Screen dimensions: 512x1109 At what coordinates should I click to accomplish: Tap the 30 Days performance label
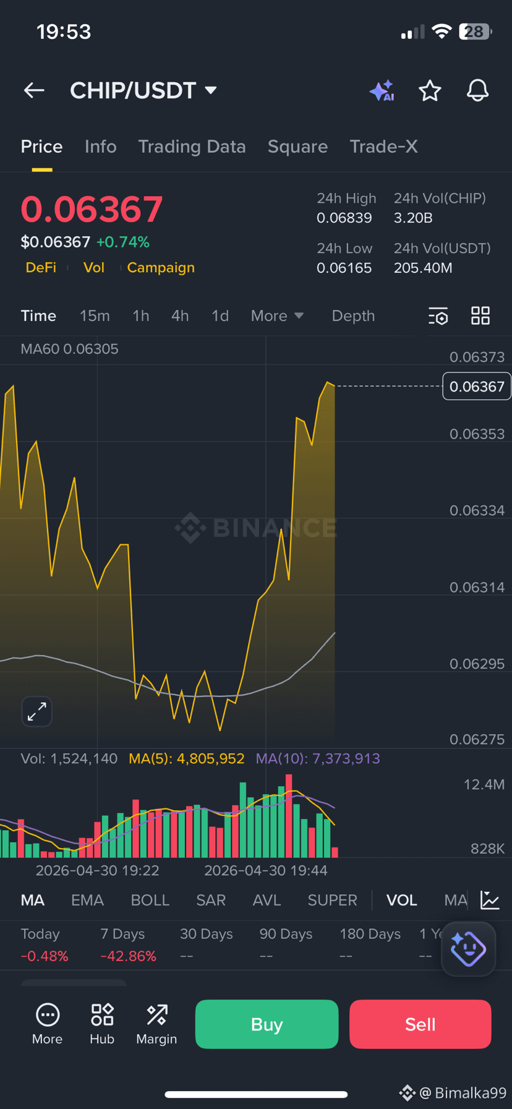(x=207, y=934)
